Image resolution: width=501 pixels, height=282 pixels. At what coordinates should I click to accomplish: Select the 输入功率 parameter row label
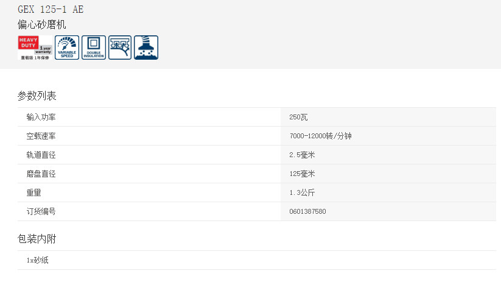click(41, 117)
